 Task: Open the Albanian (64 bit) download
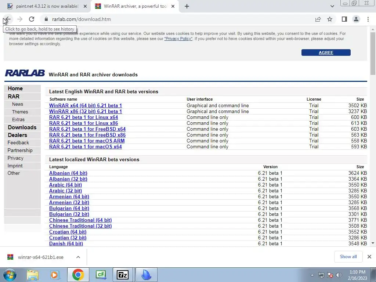pos(68,173)
